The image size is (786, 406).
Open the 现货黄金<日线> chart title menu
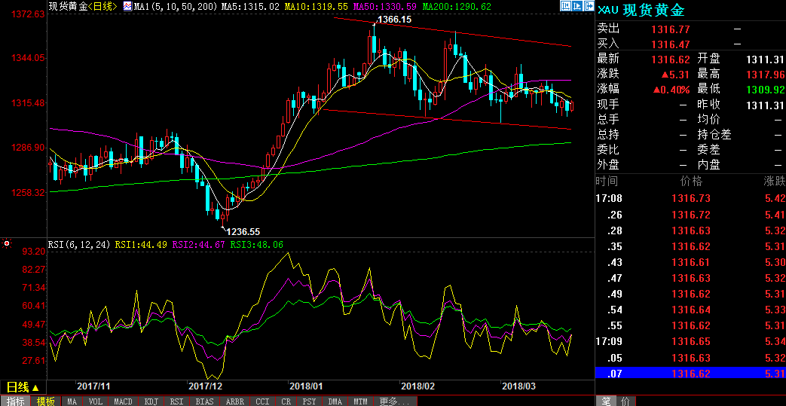(x=83, y=7)
